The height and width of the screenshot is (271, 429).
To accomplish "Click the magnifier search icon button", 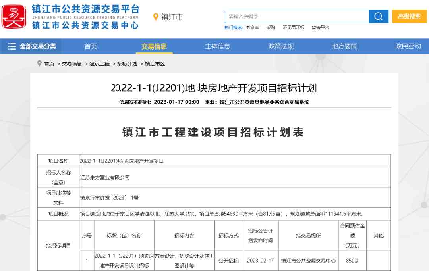I will click(x=378, y=16).
